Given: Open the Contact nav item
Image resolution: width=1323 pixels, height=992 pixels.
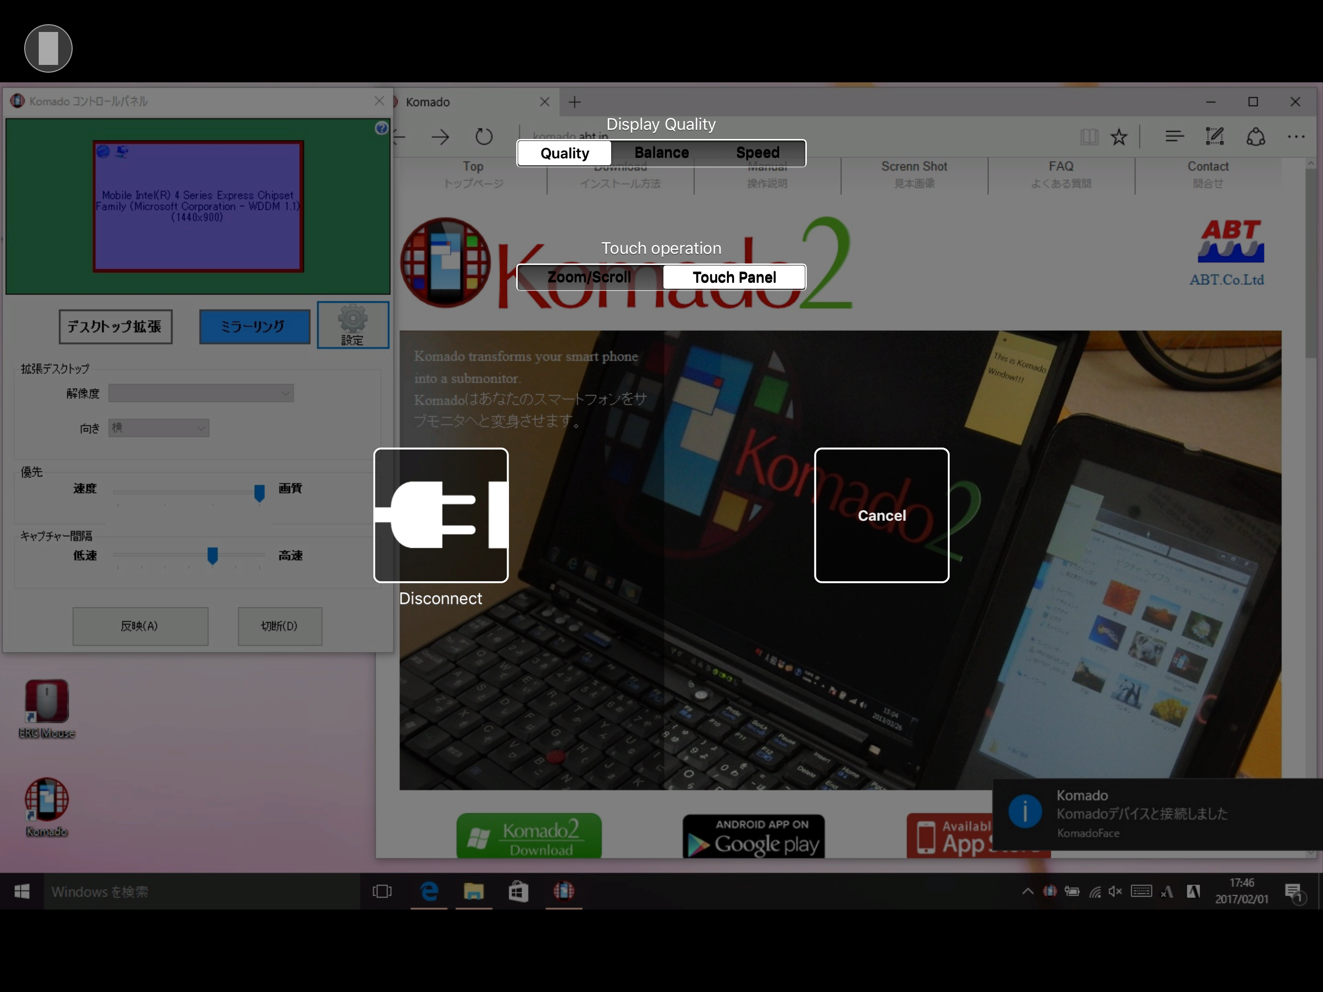Looking at the screenshot, I should [1208, 175].
